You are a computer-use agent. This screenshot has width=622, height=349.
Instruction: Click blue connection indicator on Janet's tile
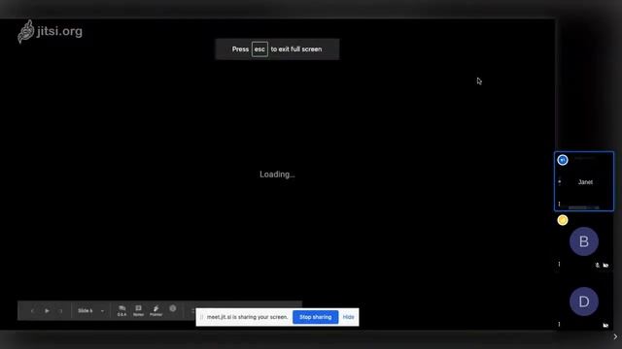[563, 160]
